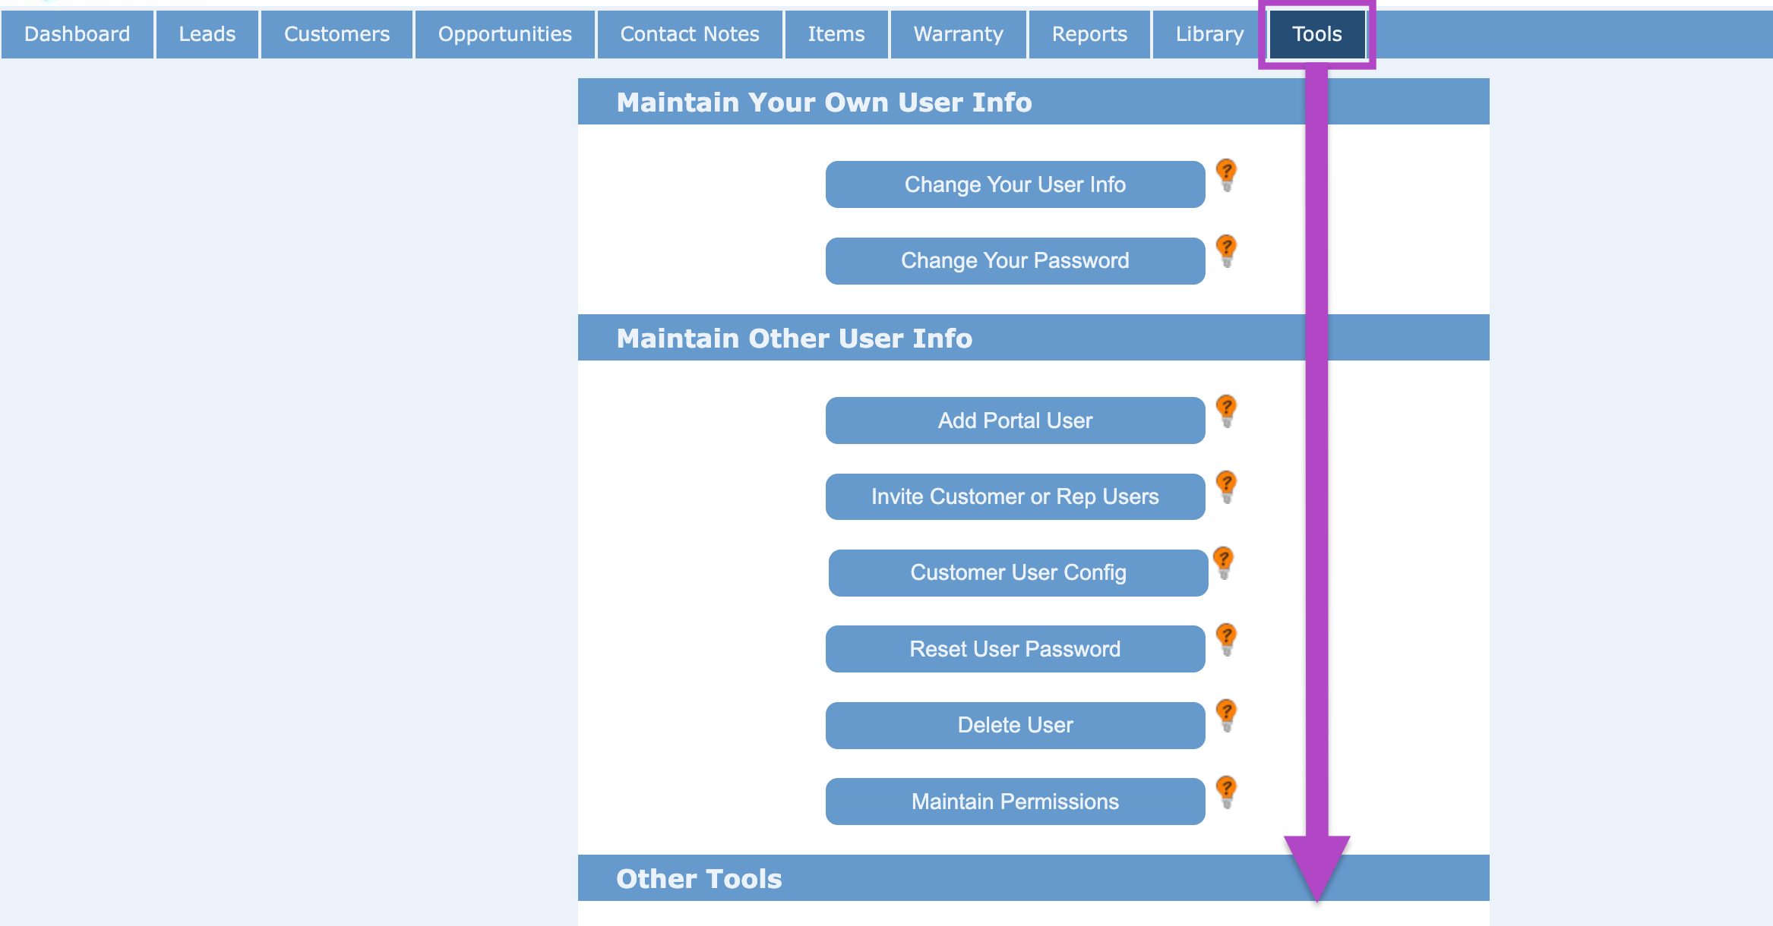Click the Delete User button
This screenshot has height=926, width=1773.
[1015, 725]
